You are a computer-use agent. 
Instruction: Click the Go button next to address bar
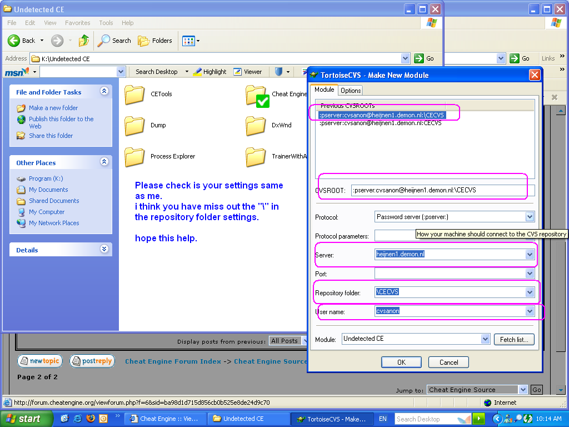click(424, 58)
